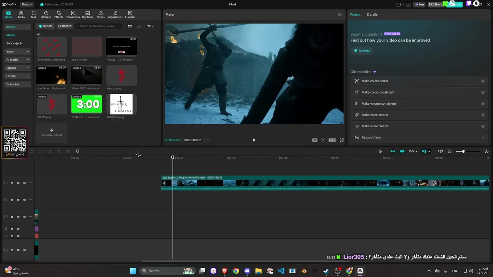Image resolution: width=493 pixels, height=277 pixels.
Task: Click the Pro button in title bar
Action: pyautogui.click(x=419, y=5)
